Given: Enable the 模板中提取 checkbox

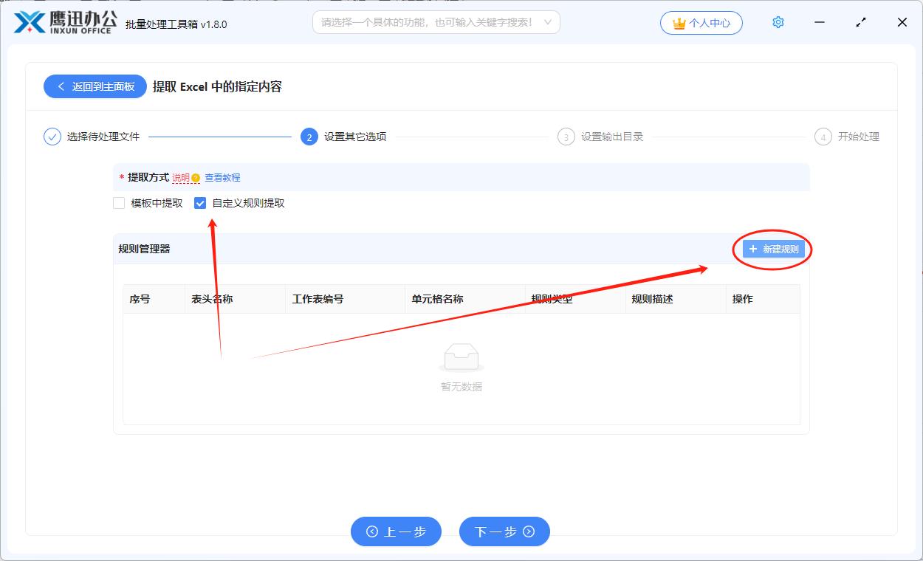Looking at the screenshot, I should click(118, 202).
